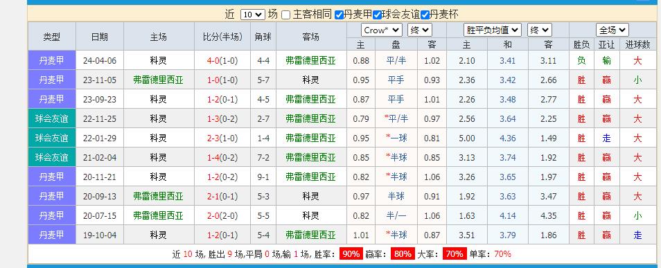The height and width of the screenshot is (268, 661).
Task: Click the 比分(半场) column header
Action: click(x=222, y=37)
